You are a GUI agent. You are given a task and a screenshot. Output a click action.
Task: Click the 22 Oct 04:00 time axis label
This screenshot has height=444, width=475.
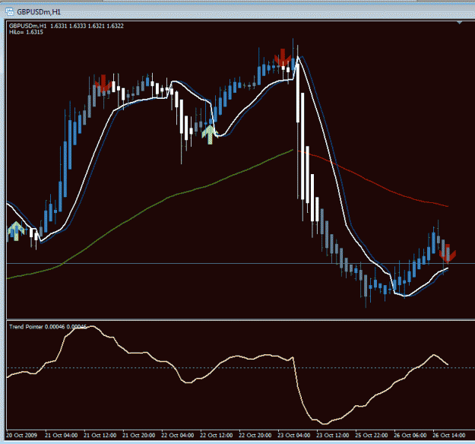(178, 435)
